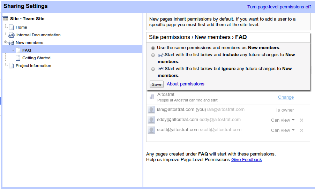315x189 pixels.
Task: Select the FAQ page in the tree
Action: pyautogui.click(x=27, y=50)
